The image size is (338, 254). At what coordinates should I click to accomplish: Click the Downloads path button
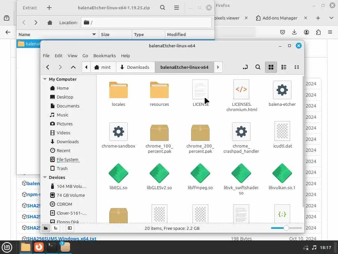135,67
